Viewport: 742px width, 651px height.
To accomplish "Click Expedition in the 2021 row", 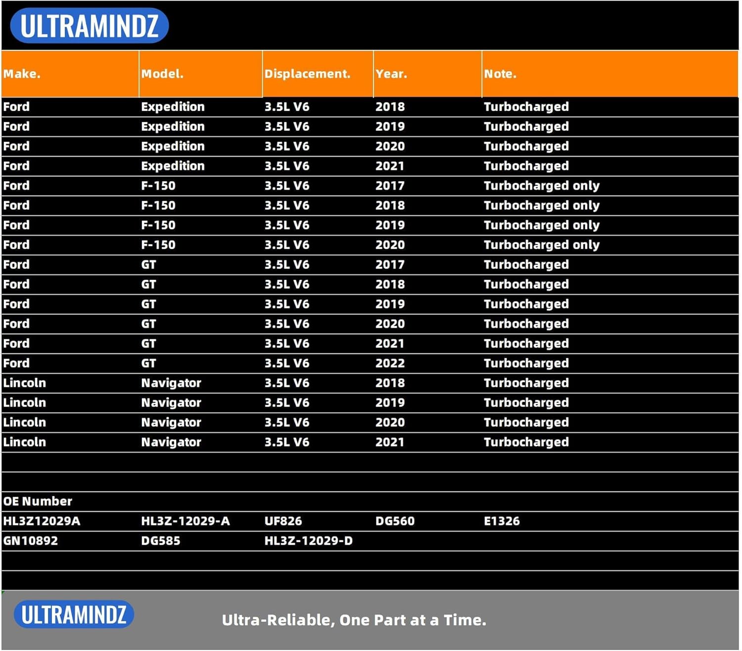I will point(173,167).
